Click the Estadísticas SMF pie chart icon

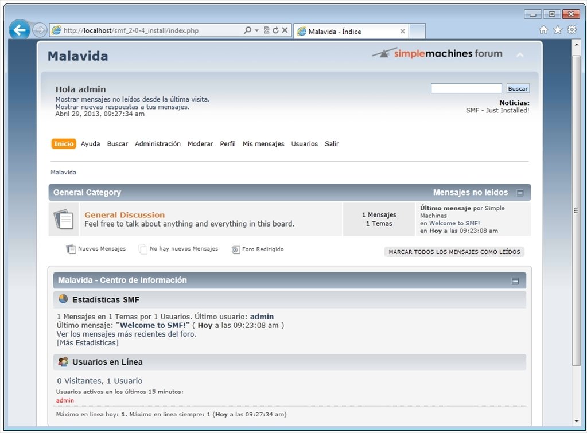coord(63,299)
